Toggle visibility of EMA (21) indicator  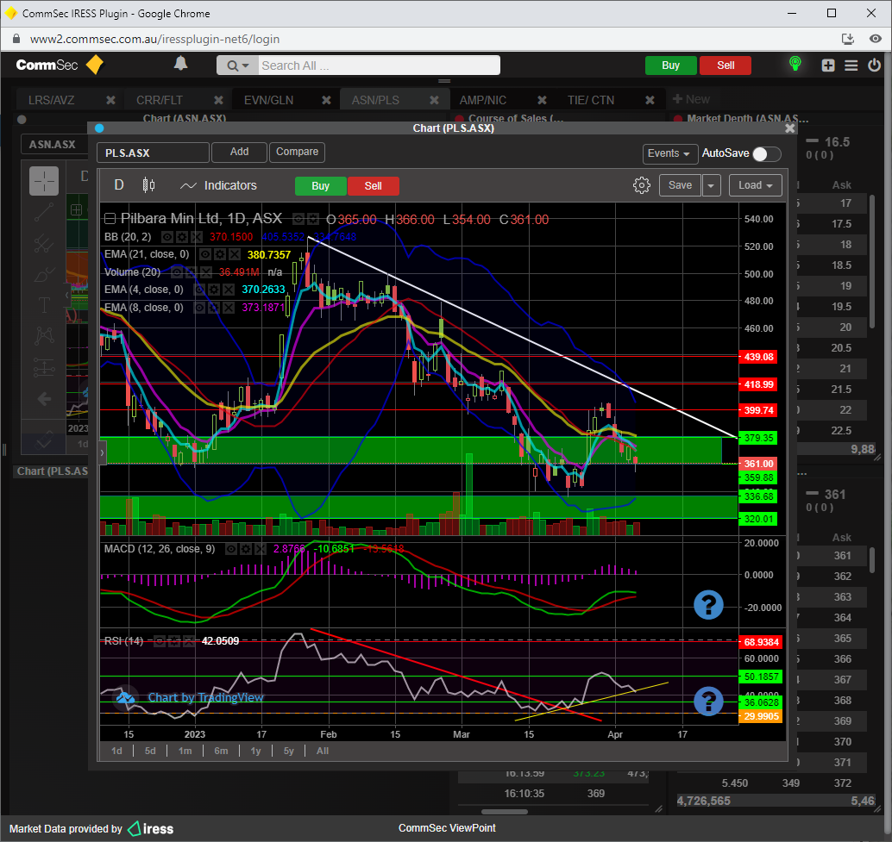205,254
